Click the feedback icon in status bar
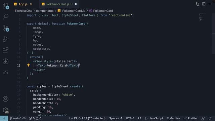 click(203, 118)
